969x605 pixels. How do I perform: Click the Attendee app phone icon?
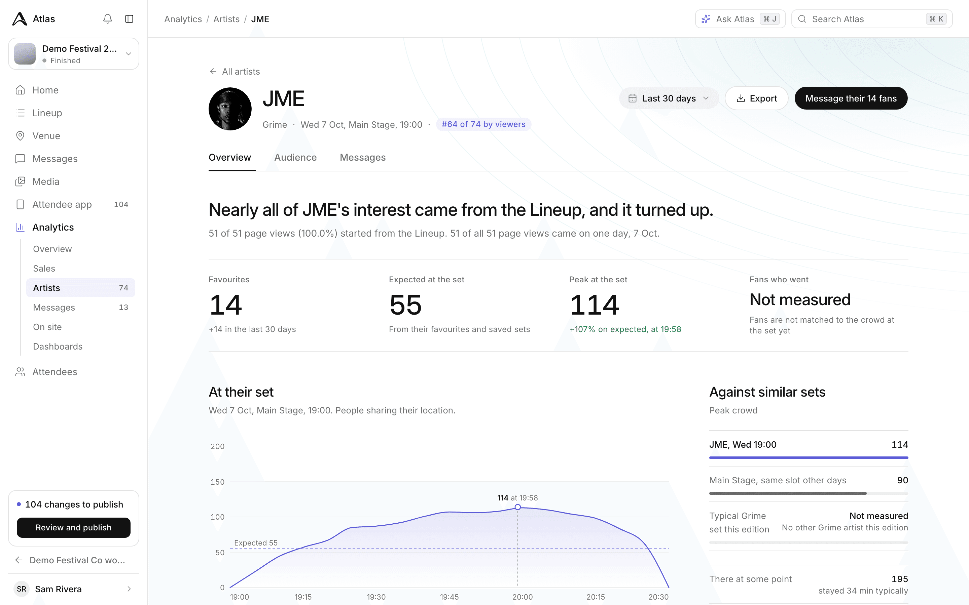coord(20,204)
